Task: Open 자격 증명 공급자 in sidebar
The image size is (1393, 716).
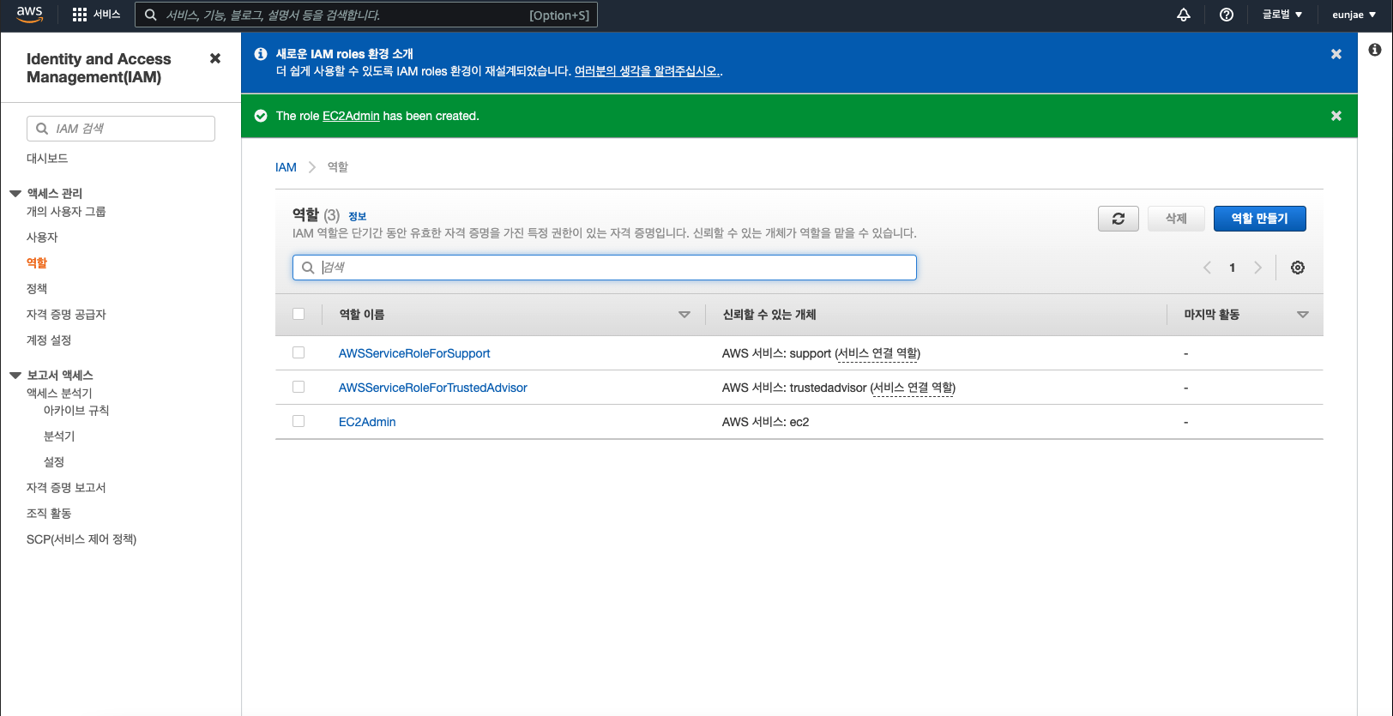Action: (x=66, y=315)
